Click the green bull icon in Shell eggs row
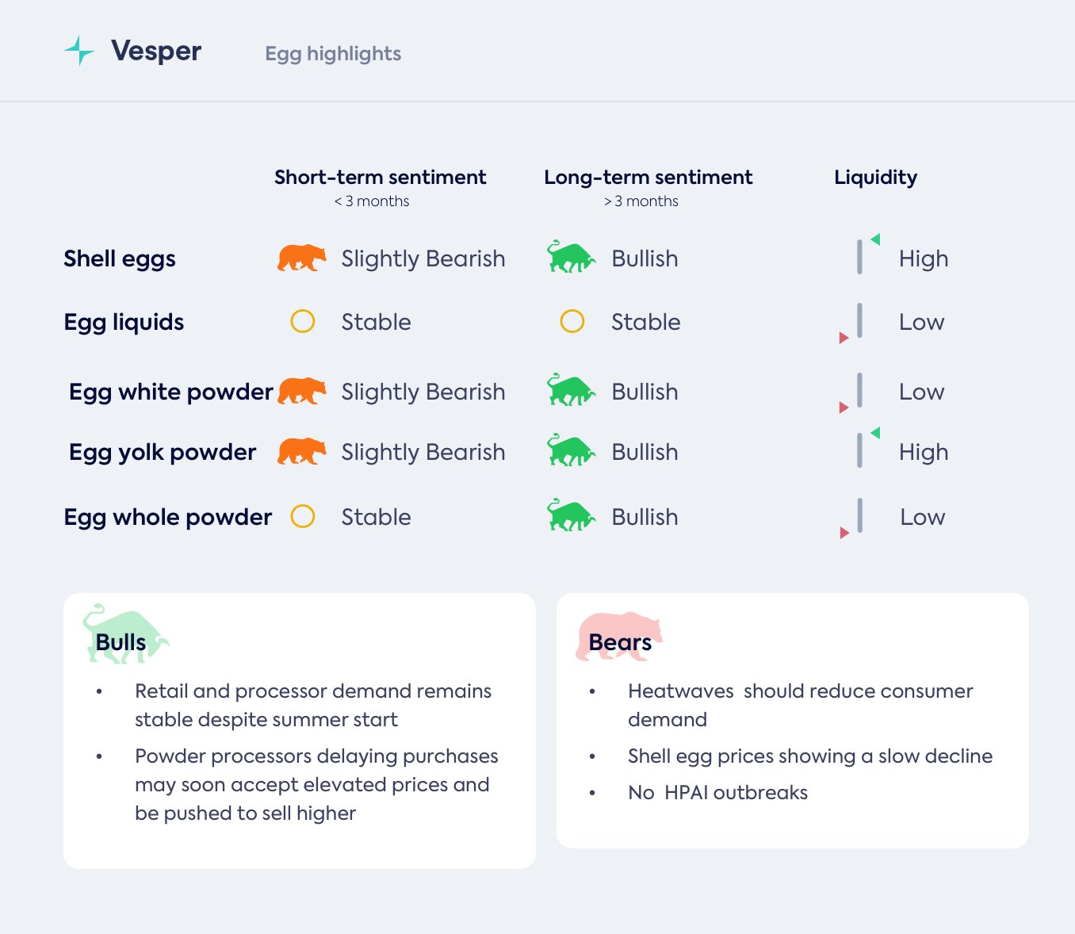Image resolution: width=1075 pixels, height=934 pixels. [571, 258]
